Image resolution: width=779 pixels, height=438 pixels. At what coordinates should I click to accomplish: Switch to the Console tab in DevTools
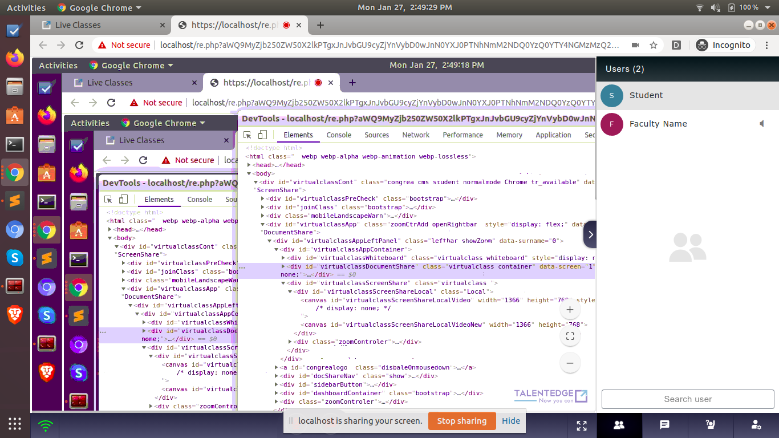pyautogui.click(x=339, y=135)
